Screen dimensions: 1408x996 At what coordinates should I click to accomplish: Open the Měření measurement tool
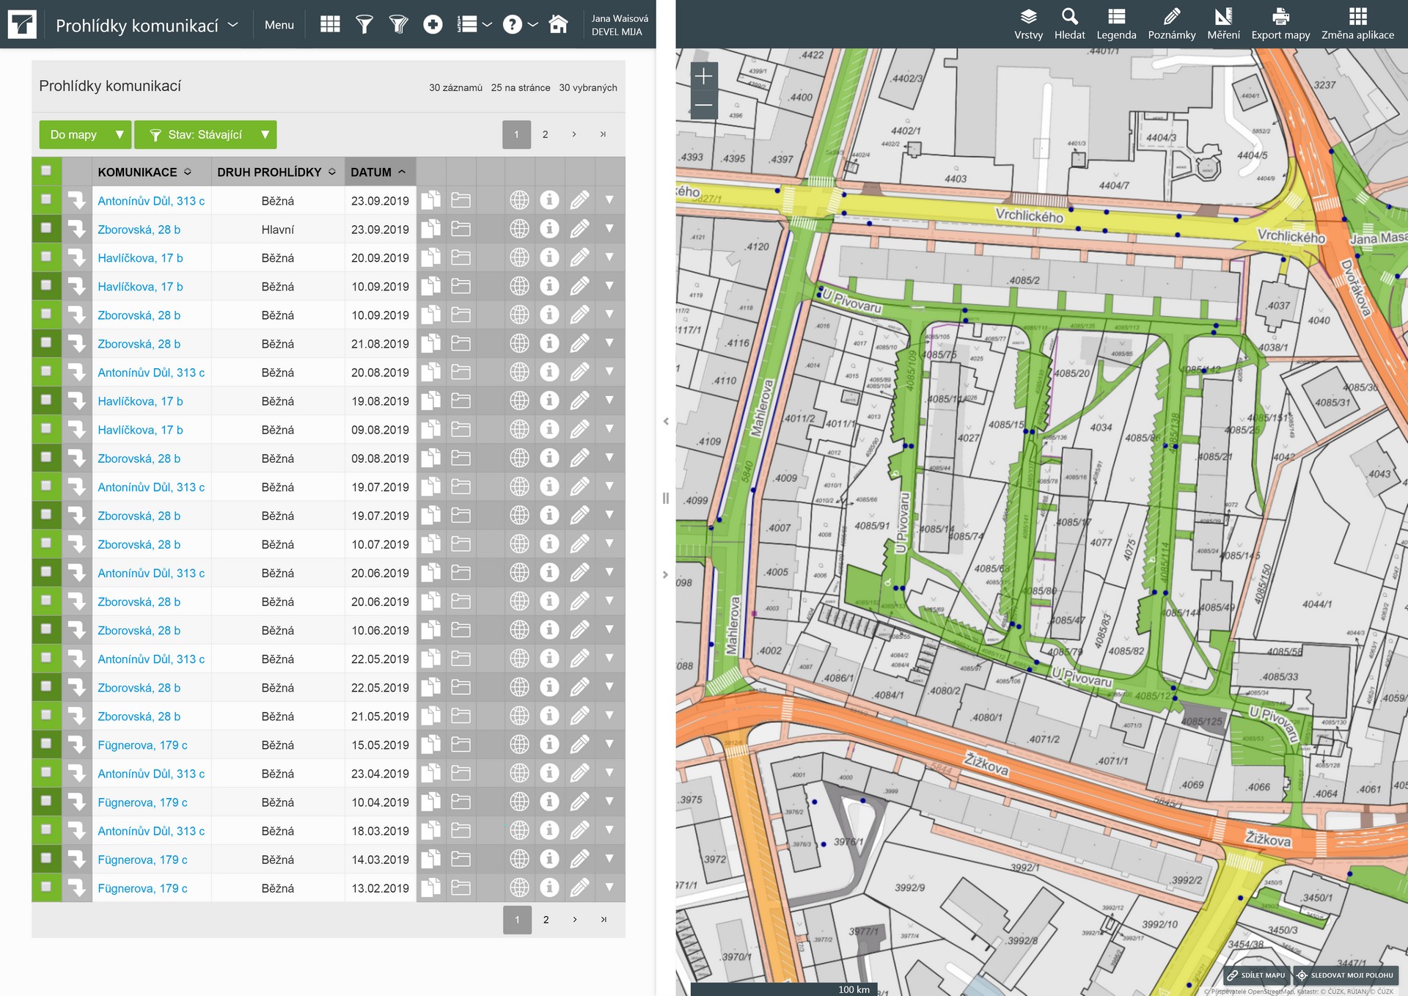tap(1223, 23)
